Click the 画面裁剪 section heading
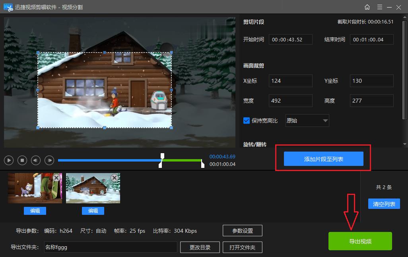 click(253, 66)
